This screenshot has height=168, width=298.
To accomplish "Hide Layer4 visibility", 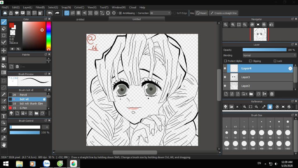I will click(x=225, y=68).
